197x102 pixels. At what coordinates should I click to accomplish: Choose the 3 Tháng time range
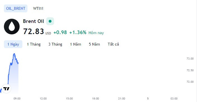[55, 44]
